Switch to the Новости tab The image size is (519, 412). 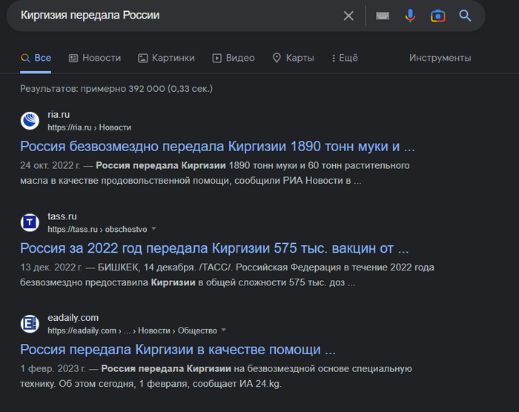click(x=94, y=58)
